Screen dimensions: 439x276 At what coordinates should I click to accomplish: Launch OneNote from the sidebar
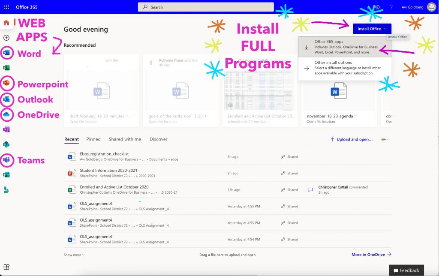click(x=6, y=129)
